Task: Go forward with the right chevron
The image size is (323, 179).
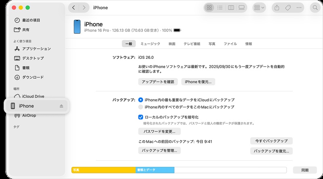Action: pos(84,8)
